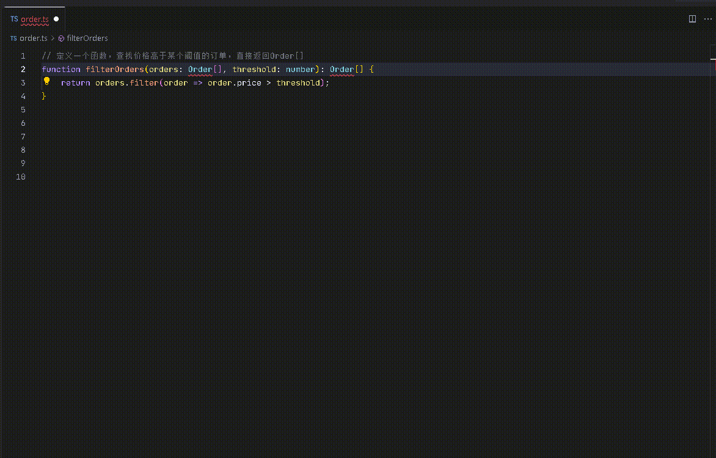Expand the filterOrders breadcrumb symbol list
Image resolution: width=716 pixels, height=458 pixels.
87,38
